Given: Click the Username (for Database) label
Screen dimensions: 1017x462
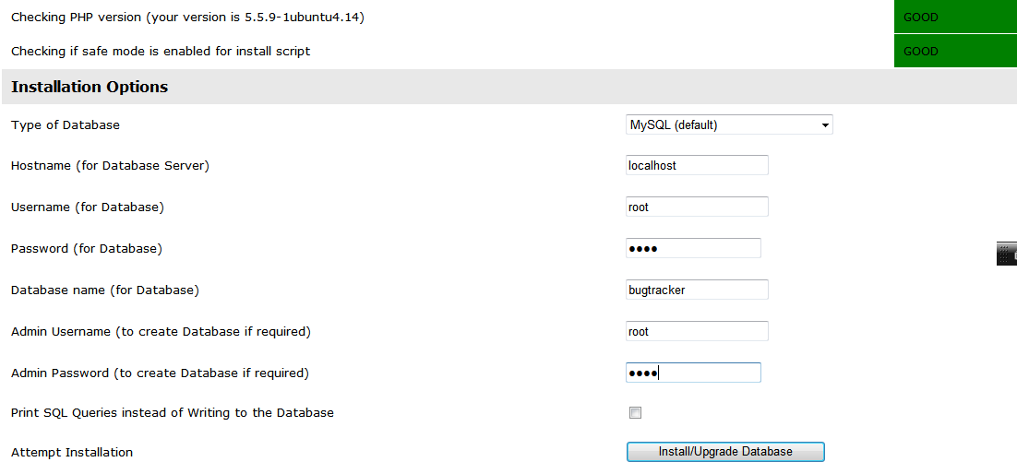Looking at the screenshot, I should [x=88, y=207].
